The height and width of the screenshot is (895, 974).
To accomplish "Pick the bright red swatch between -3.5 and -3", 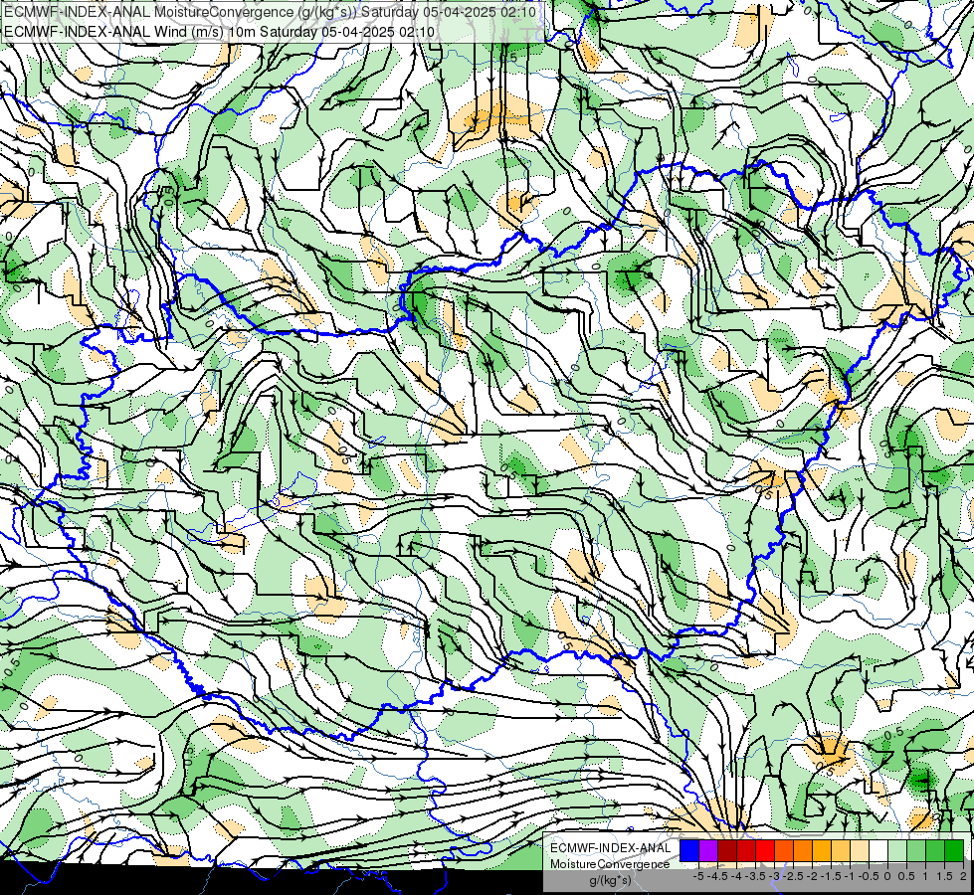I will (765, 851).
